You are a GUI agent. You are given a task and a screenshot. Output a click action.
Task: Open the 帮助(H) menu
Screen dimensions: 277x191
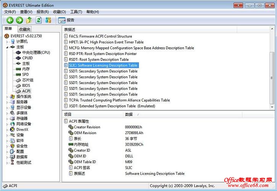coord(93,12)
